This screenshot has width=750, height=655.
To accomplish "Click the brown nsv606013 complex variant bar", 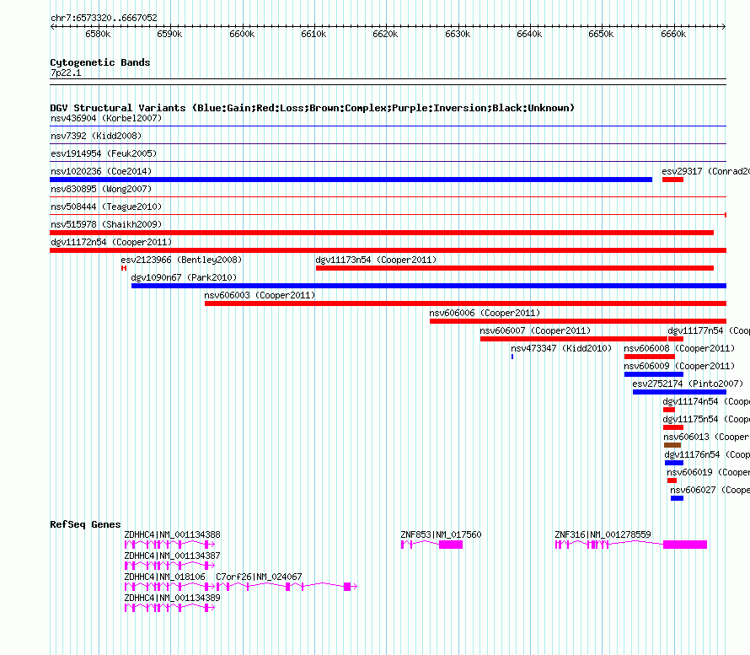I will click(x=672, y=445).
